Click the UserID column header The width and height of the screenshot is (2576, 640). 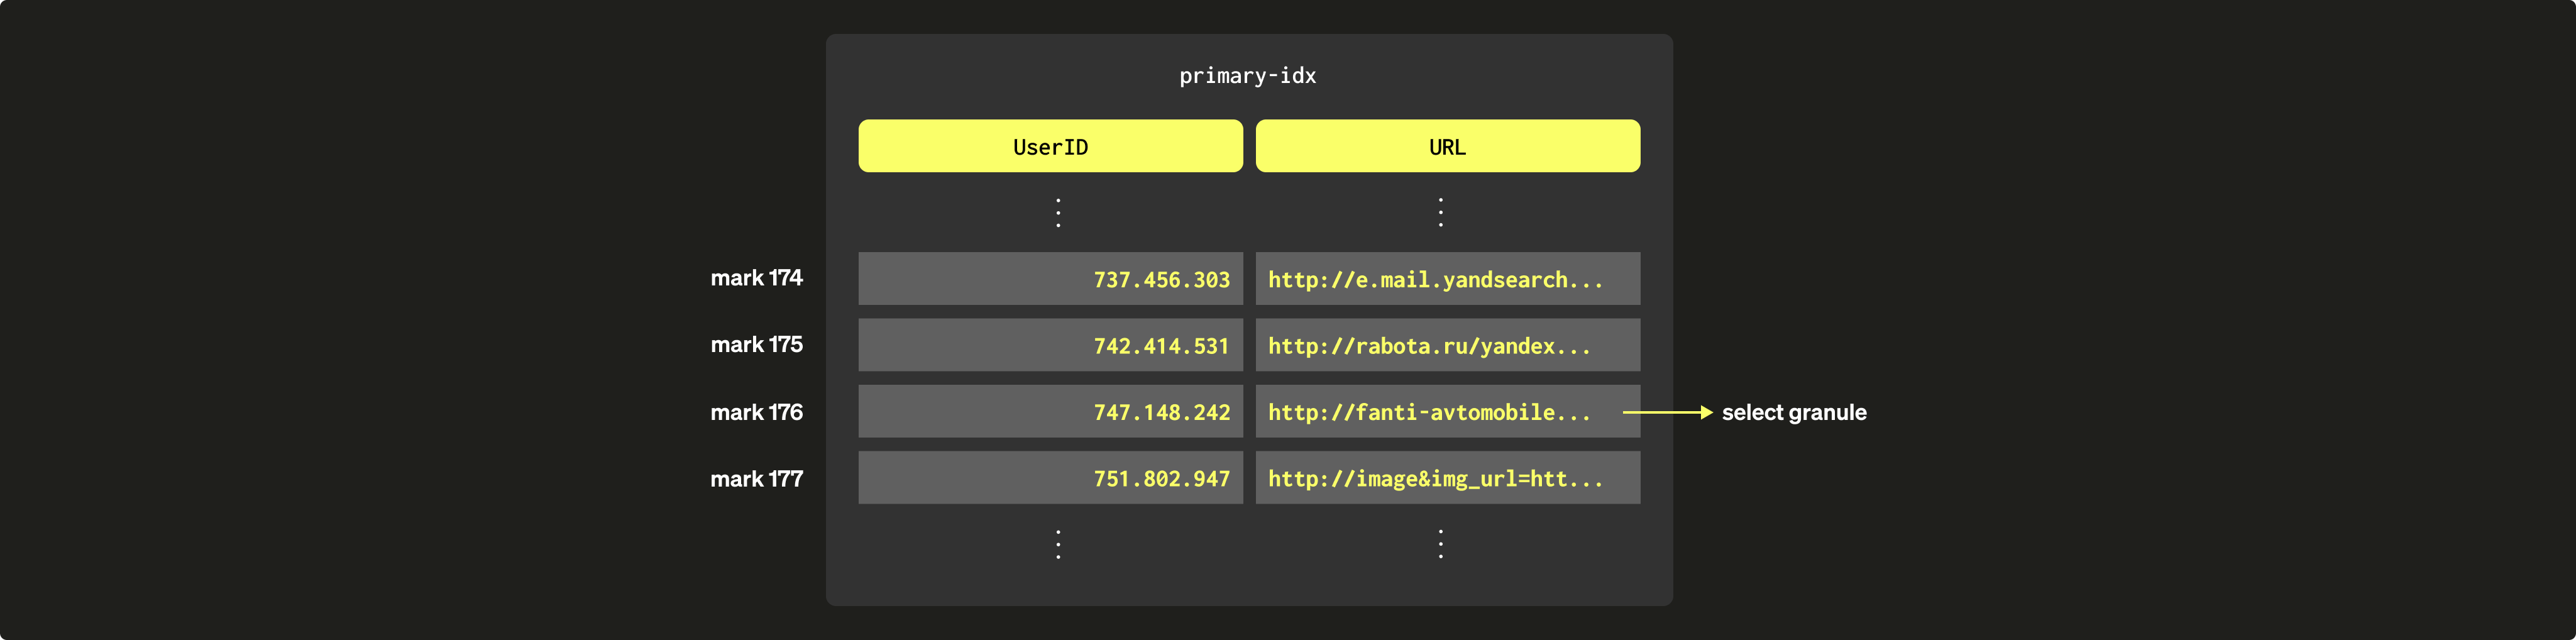point(1050,147)
